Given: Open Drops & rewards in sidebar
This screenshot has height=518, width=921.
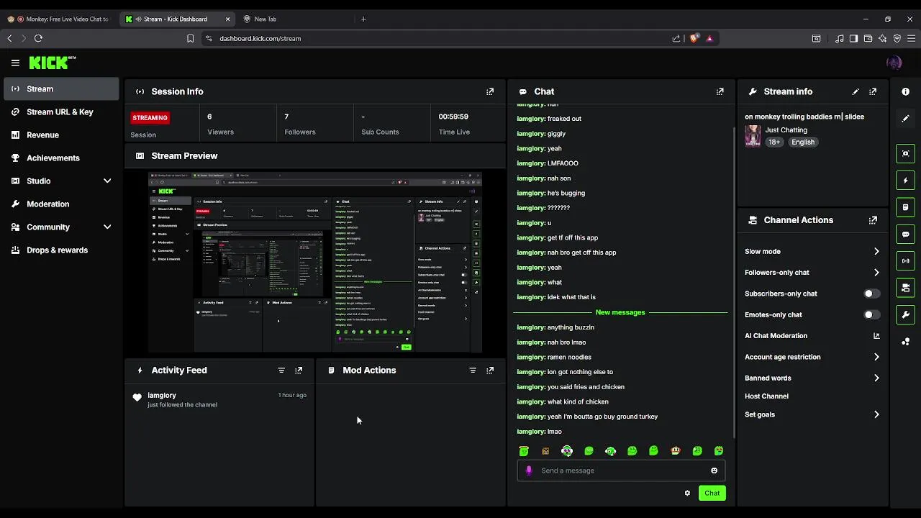Looking at the screenshot, I should coord(61,250).
